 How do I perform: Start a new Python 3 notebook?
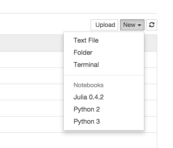coord(104,121)
